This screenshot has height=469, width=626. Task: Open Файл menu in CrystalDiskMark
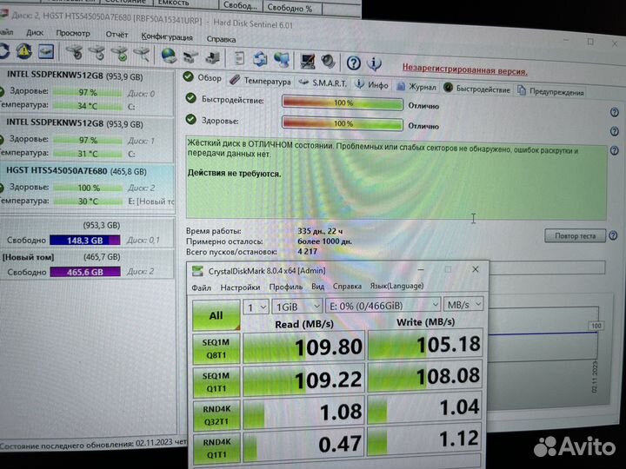click(x=201, y=287)
